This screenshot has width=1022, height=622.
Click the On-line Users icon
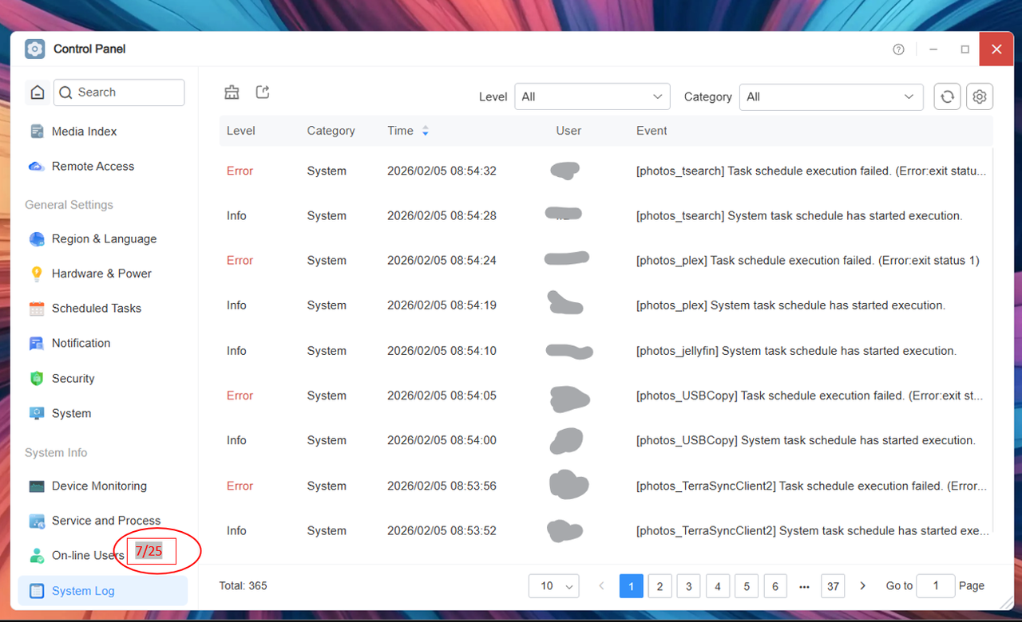pos(37,556)
